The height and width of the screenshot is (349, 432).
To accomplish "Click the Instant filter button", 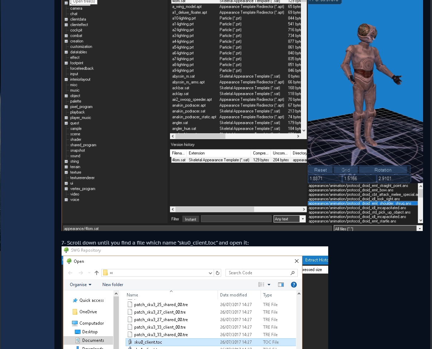I will click(190, 219).
